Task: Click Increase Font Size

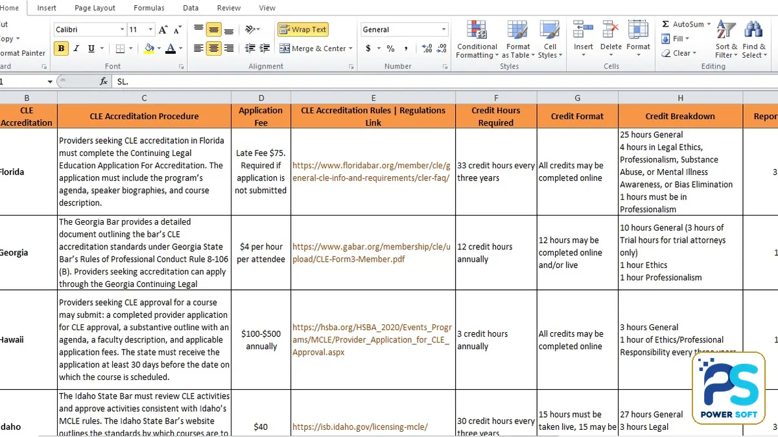Action: click(x=163, y=30)
